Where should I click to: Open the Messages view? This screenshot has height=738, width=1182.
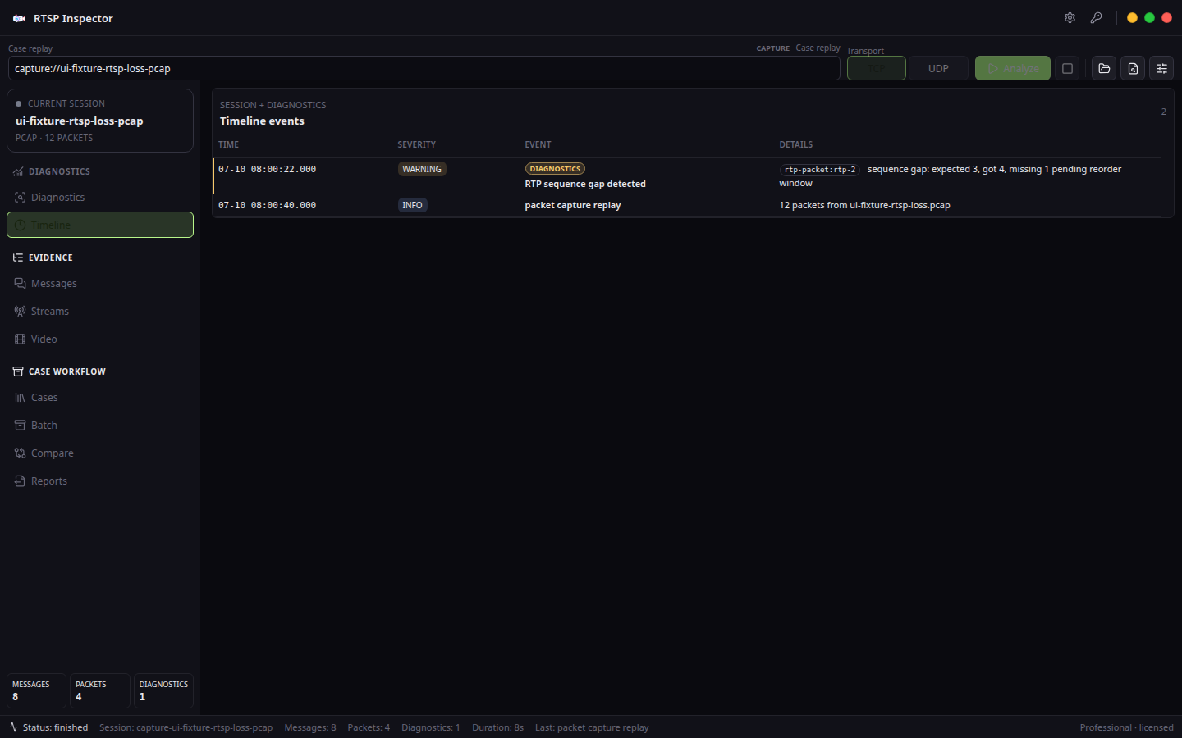100,284
